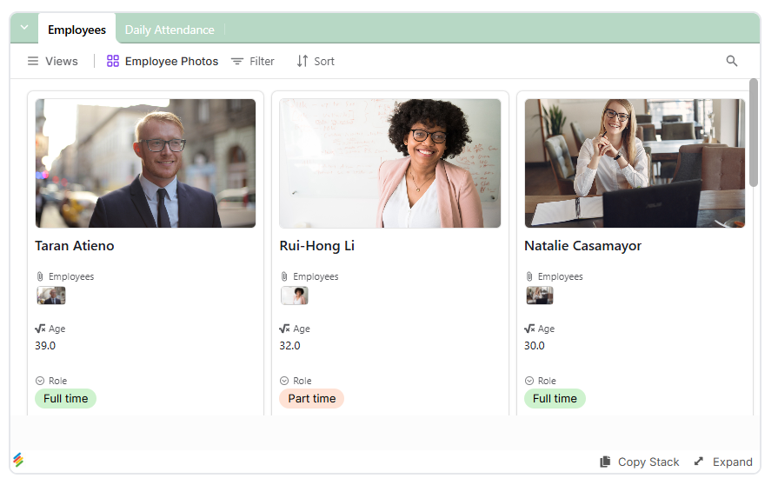This screenshot has width=778, height=485.
Task: Open Taran Atieno's large photo
Action: pos(145,163)
